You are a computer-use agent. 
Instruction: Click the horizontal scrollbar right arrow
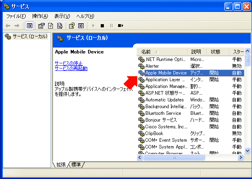tap(241, 157)
